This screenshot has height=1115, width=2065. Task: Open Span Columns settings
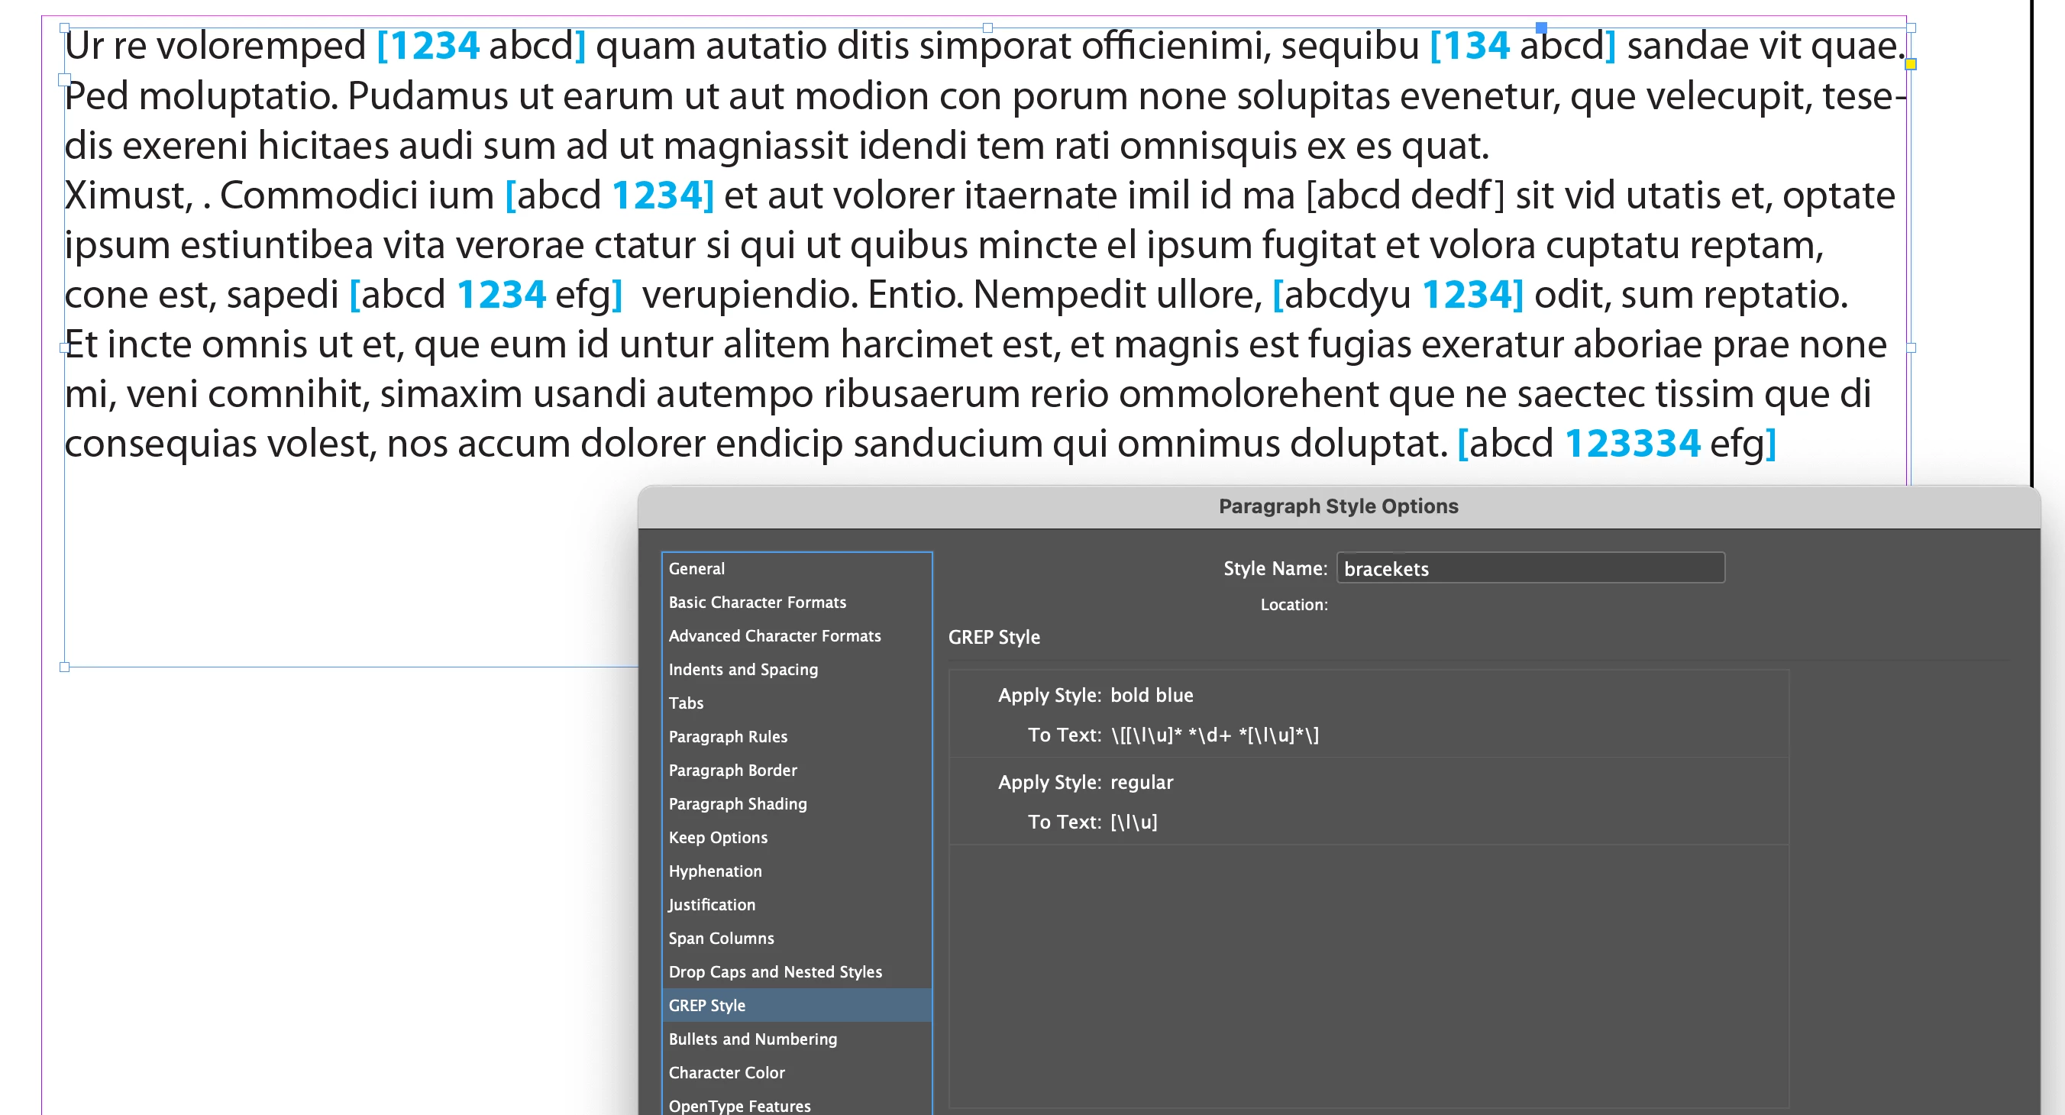point(721,939)
